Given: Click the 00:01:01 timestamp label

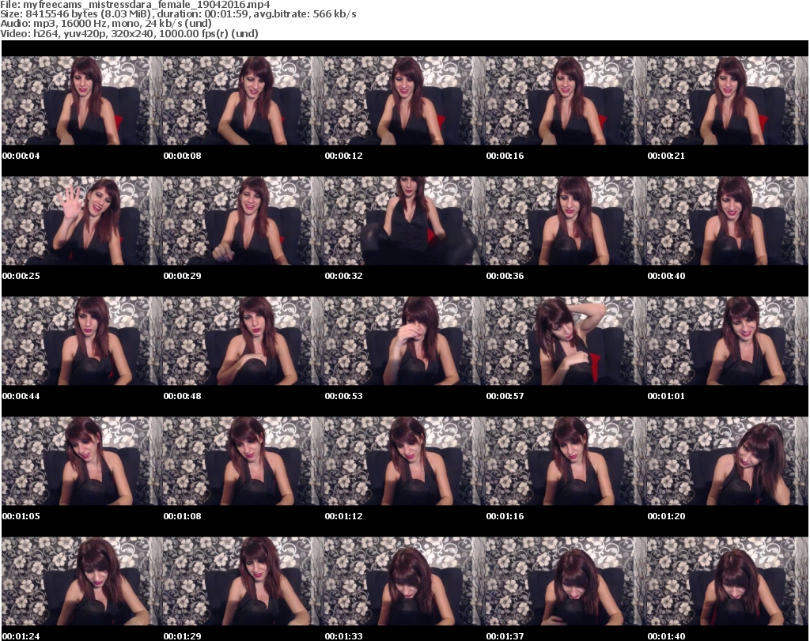Looking at the screenshot, I should point(666,396).
